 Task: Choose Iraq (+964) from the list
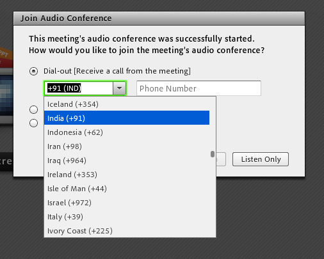127,161
